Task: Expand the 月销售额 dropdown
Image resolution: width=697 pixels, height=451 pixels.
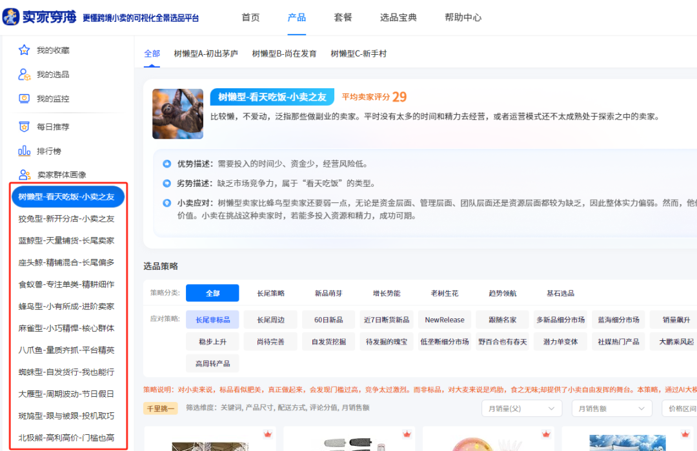Action: click(x=611, y=408)
